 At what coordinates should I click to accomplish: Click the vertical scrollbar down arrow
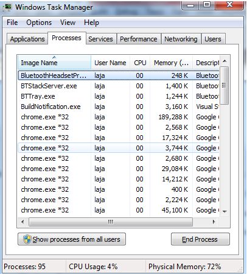224,212
